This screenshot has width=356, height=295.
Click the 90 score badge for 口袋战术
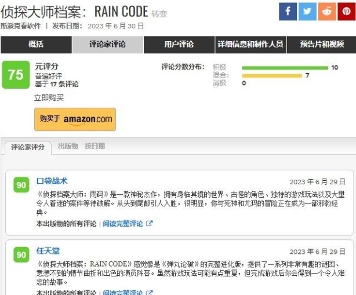[x=21, y=185]
